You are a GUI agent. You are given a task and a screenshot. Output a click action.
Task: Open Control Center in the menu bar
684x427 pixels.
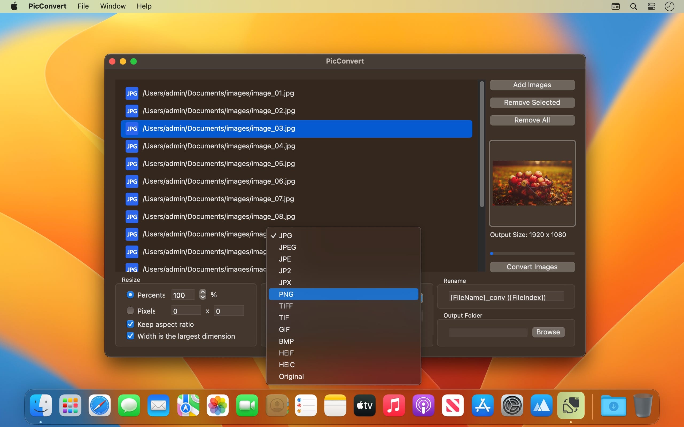(651, 6)
